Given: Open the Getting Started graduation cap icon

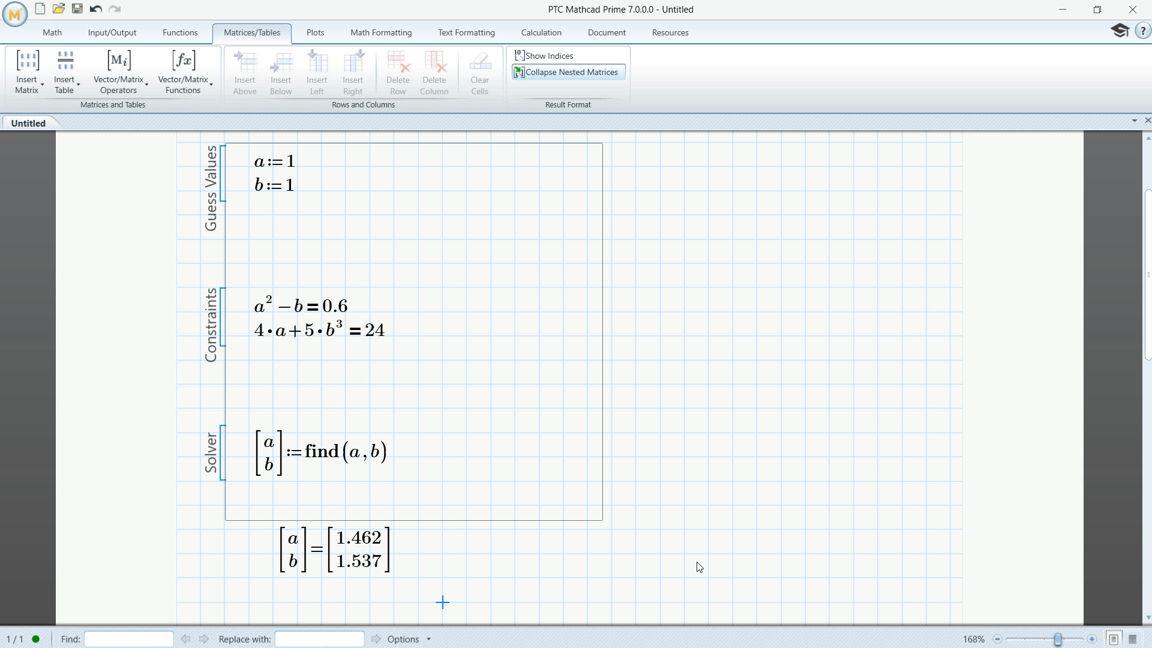Looking at the screenshot, I should pos(1120,31).
